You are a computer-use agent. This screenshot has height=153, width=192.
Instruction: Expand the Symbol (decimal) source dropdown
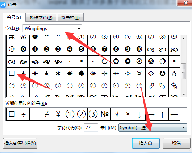click(x=153, y=127)
